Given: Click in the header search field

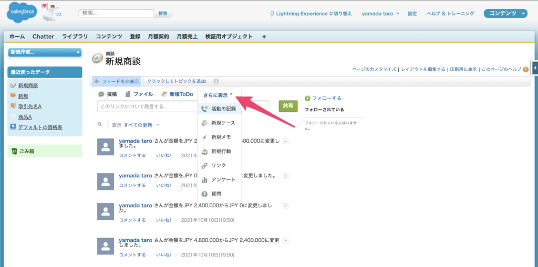Looking at the screenshot, I should (x=117, y=13).
